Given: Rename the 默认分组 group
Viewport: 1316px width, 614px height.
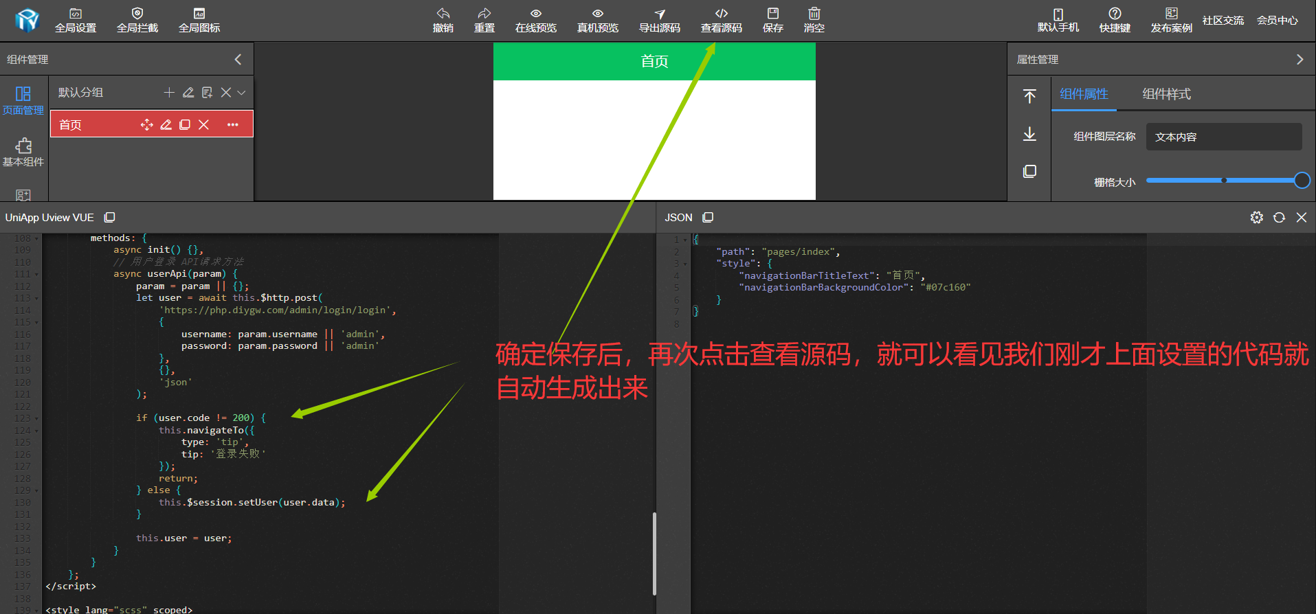Looking at the screenshot, I should pyautogui.click(x=188, y=92).
